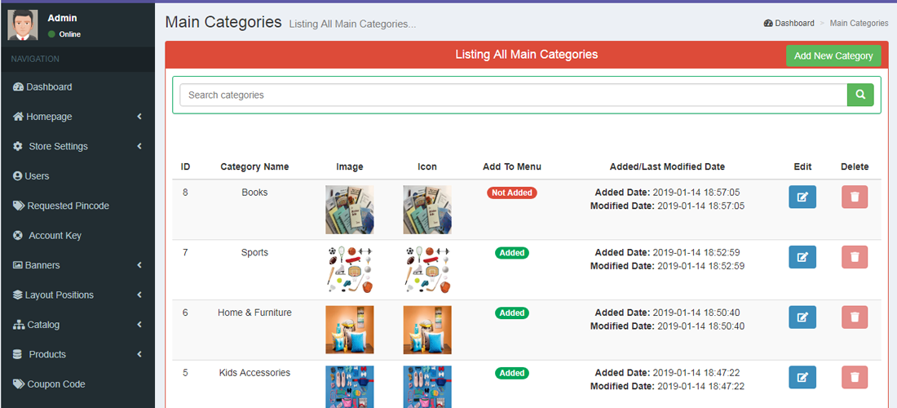
Task: Focus the Search categories input field
Action: pos(513,95)
